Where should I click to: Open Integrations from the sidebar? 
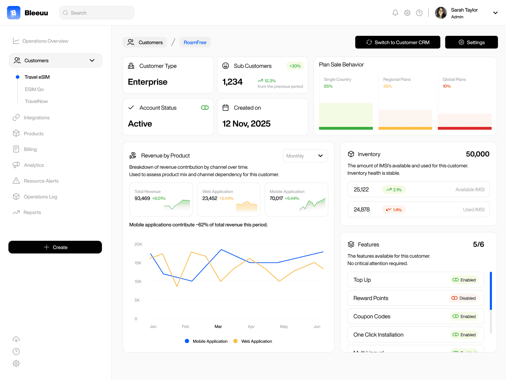[x=31, y=118]
